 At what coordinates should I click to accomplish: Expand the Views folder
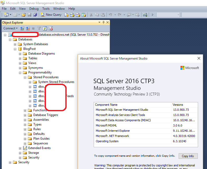[x=20, y=64]
